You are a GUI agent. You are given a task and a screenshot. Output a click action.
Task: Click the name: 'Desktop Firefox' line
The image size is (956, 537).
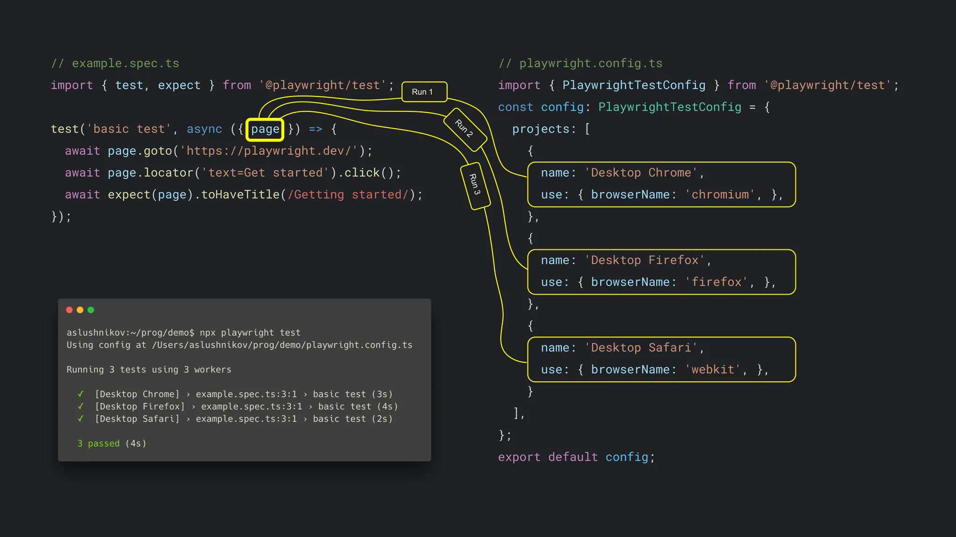626,260
